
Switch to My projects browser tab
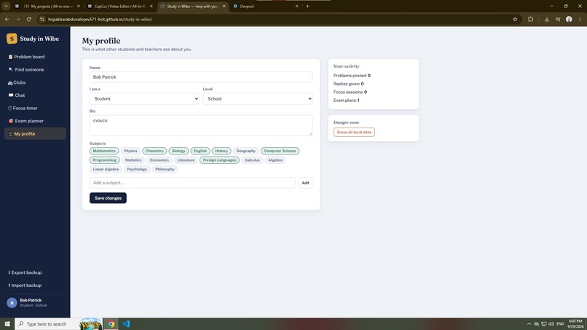(47, 7)
